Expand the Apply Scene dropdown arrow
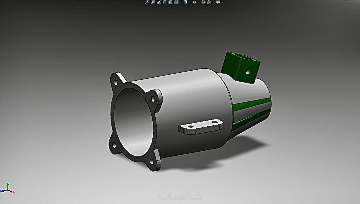 click(214, 2)
